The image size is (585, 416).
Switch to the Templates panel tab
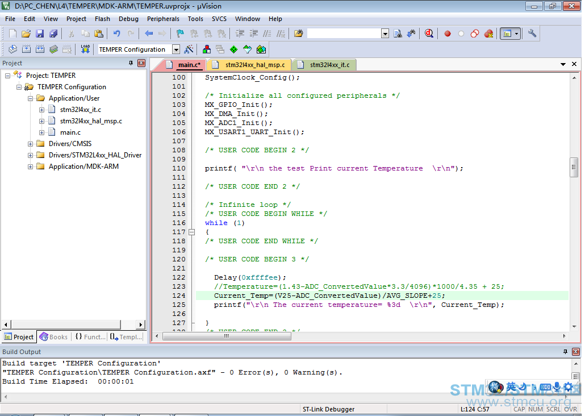(126, 337)
